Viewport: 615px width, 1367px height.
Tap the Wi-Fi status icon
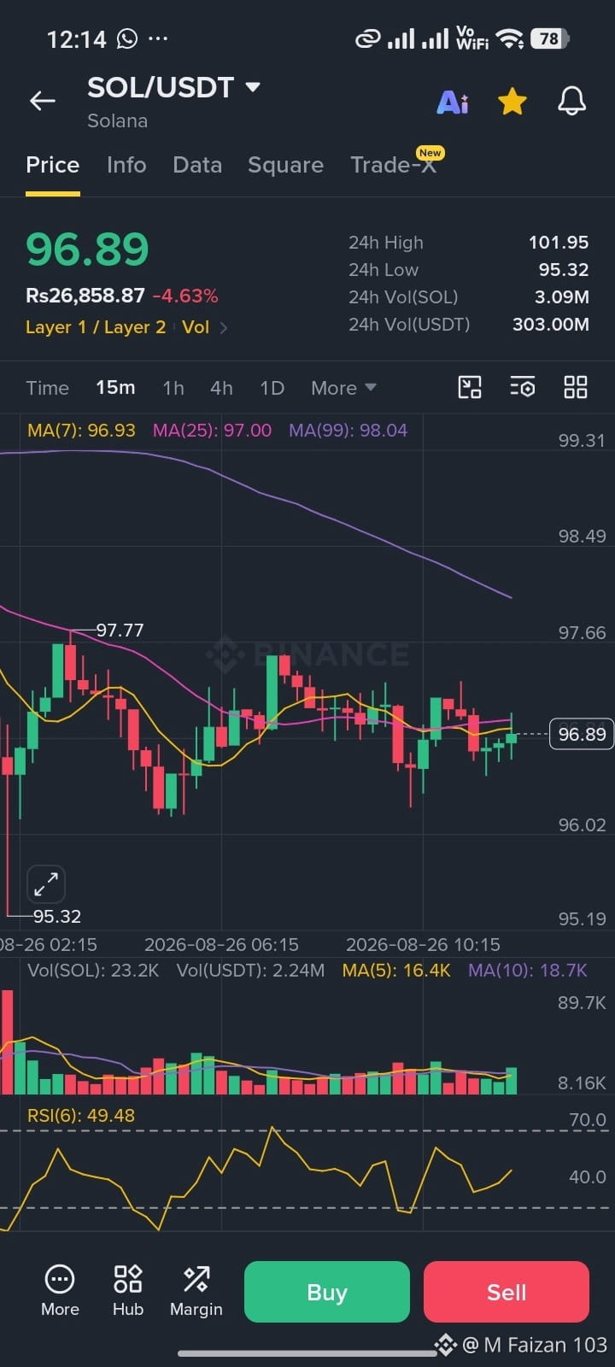pyautogui.click(x=510, y=38)
